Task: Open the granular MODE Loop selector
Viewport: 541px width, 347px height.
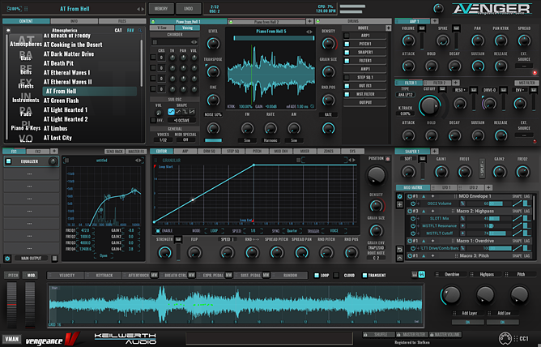Action: (x=214, y=230)
